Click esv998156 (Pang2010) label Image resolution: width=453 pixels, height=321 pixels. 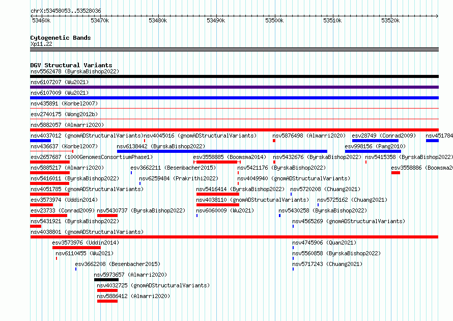pyautogui.click(x=375, y=146)
